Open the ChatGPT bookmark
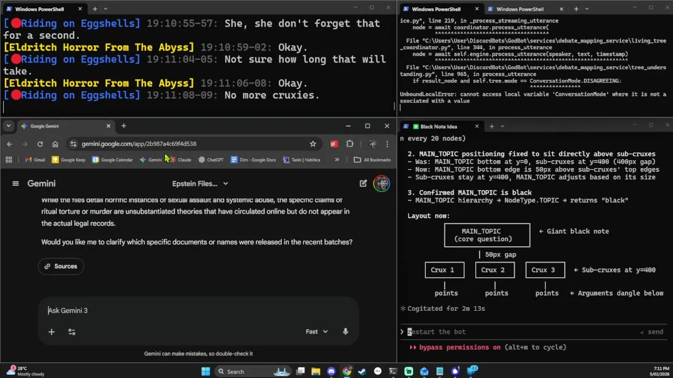The width and height of the screenshot is (673, 378). 211,160
